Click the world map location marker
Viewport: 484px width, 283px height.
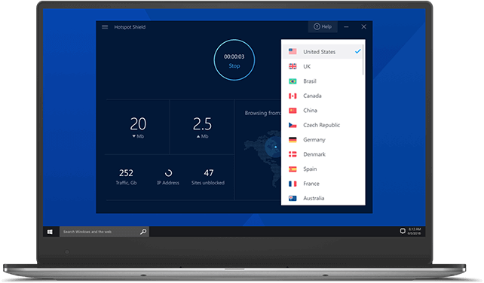(x=275, y=147)
